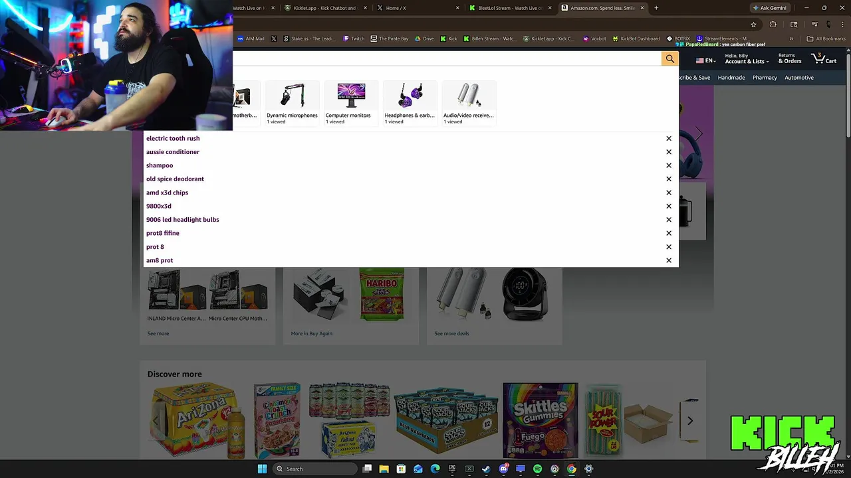The height and width of the screenshot is (478, 851).
Task: Click inside the Amazon search input field
Action: [x=447, y=59]
